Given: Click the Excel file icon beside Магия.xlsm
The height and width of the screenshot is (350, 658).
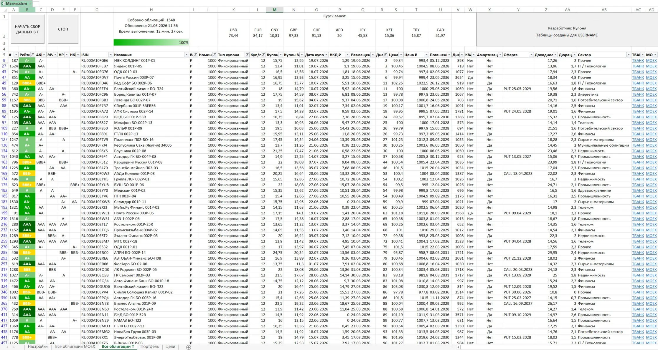Looking at the screenshot, I should click(x=3, y=4).
